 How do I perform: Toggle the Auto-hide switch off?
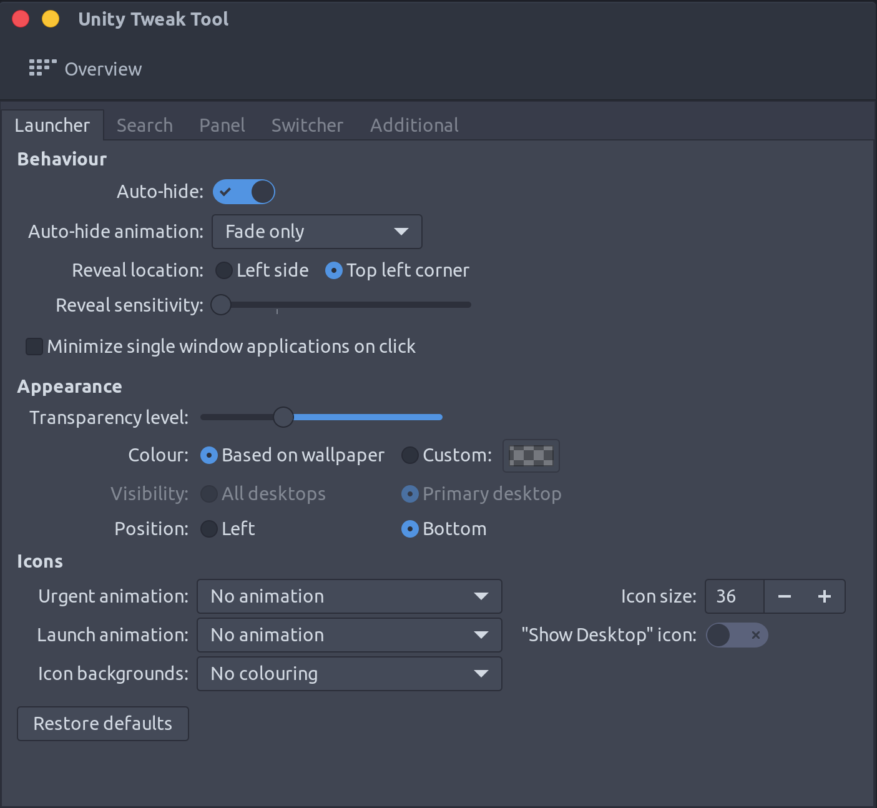[243, 192]
